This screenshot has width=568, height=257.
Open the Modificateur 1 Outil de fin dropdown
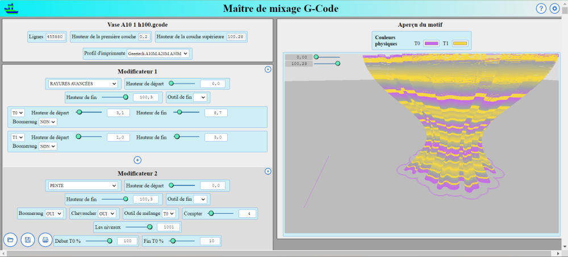200,97
